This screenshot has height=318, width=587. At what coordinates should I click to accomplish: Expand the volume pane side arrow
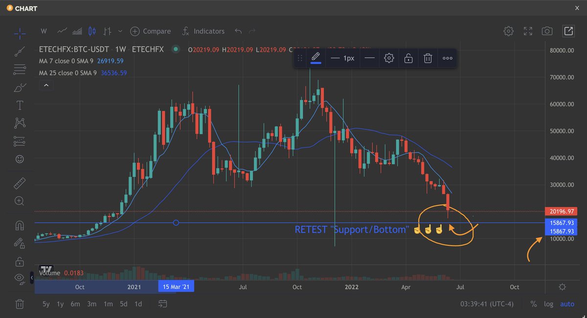32,278
